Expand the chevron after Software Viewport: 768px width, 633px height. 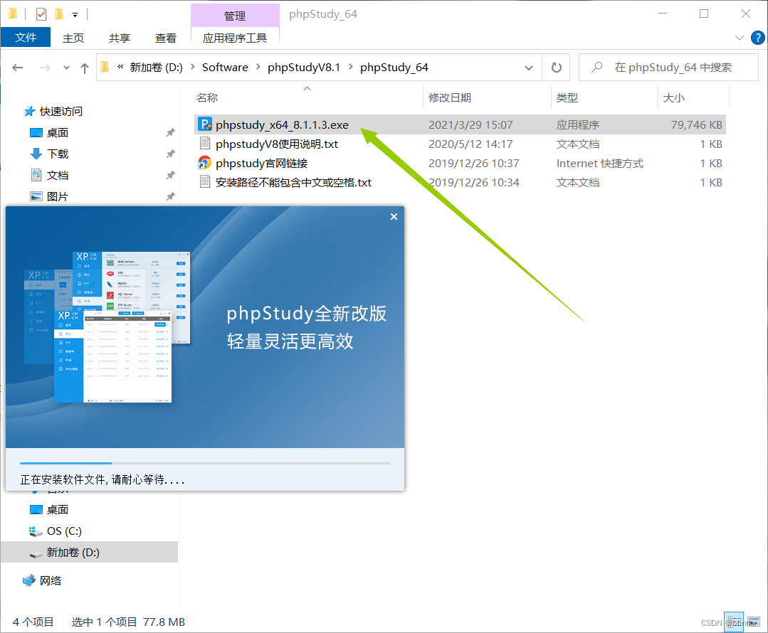(x=258, y=67)
